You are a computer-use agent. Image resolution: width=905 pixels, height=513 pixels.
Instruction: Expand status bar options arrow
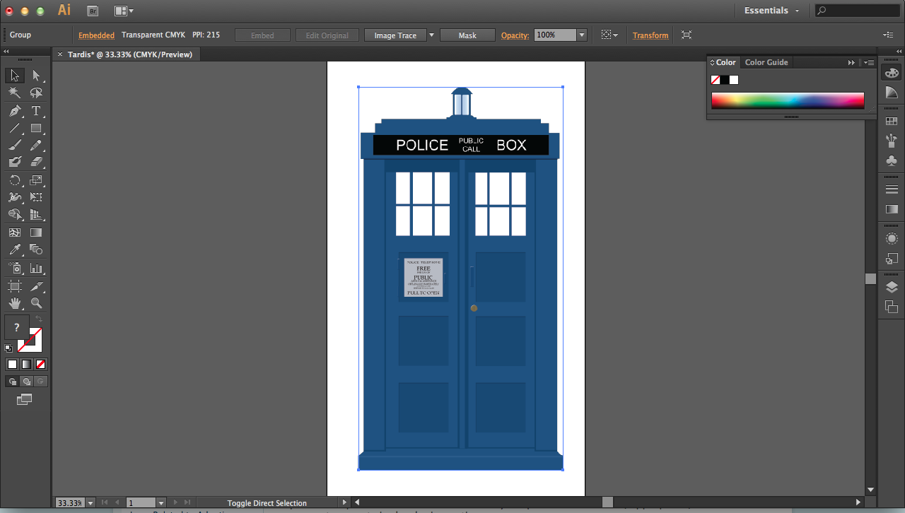345,503
